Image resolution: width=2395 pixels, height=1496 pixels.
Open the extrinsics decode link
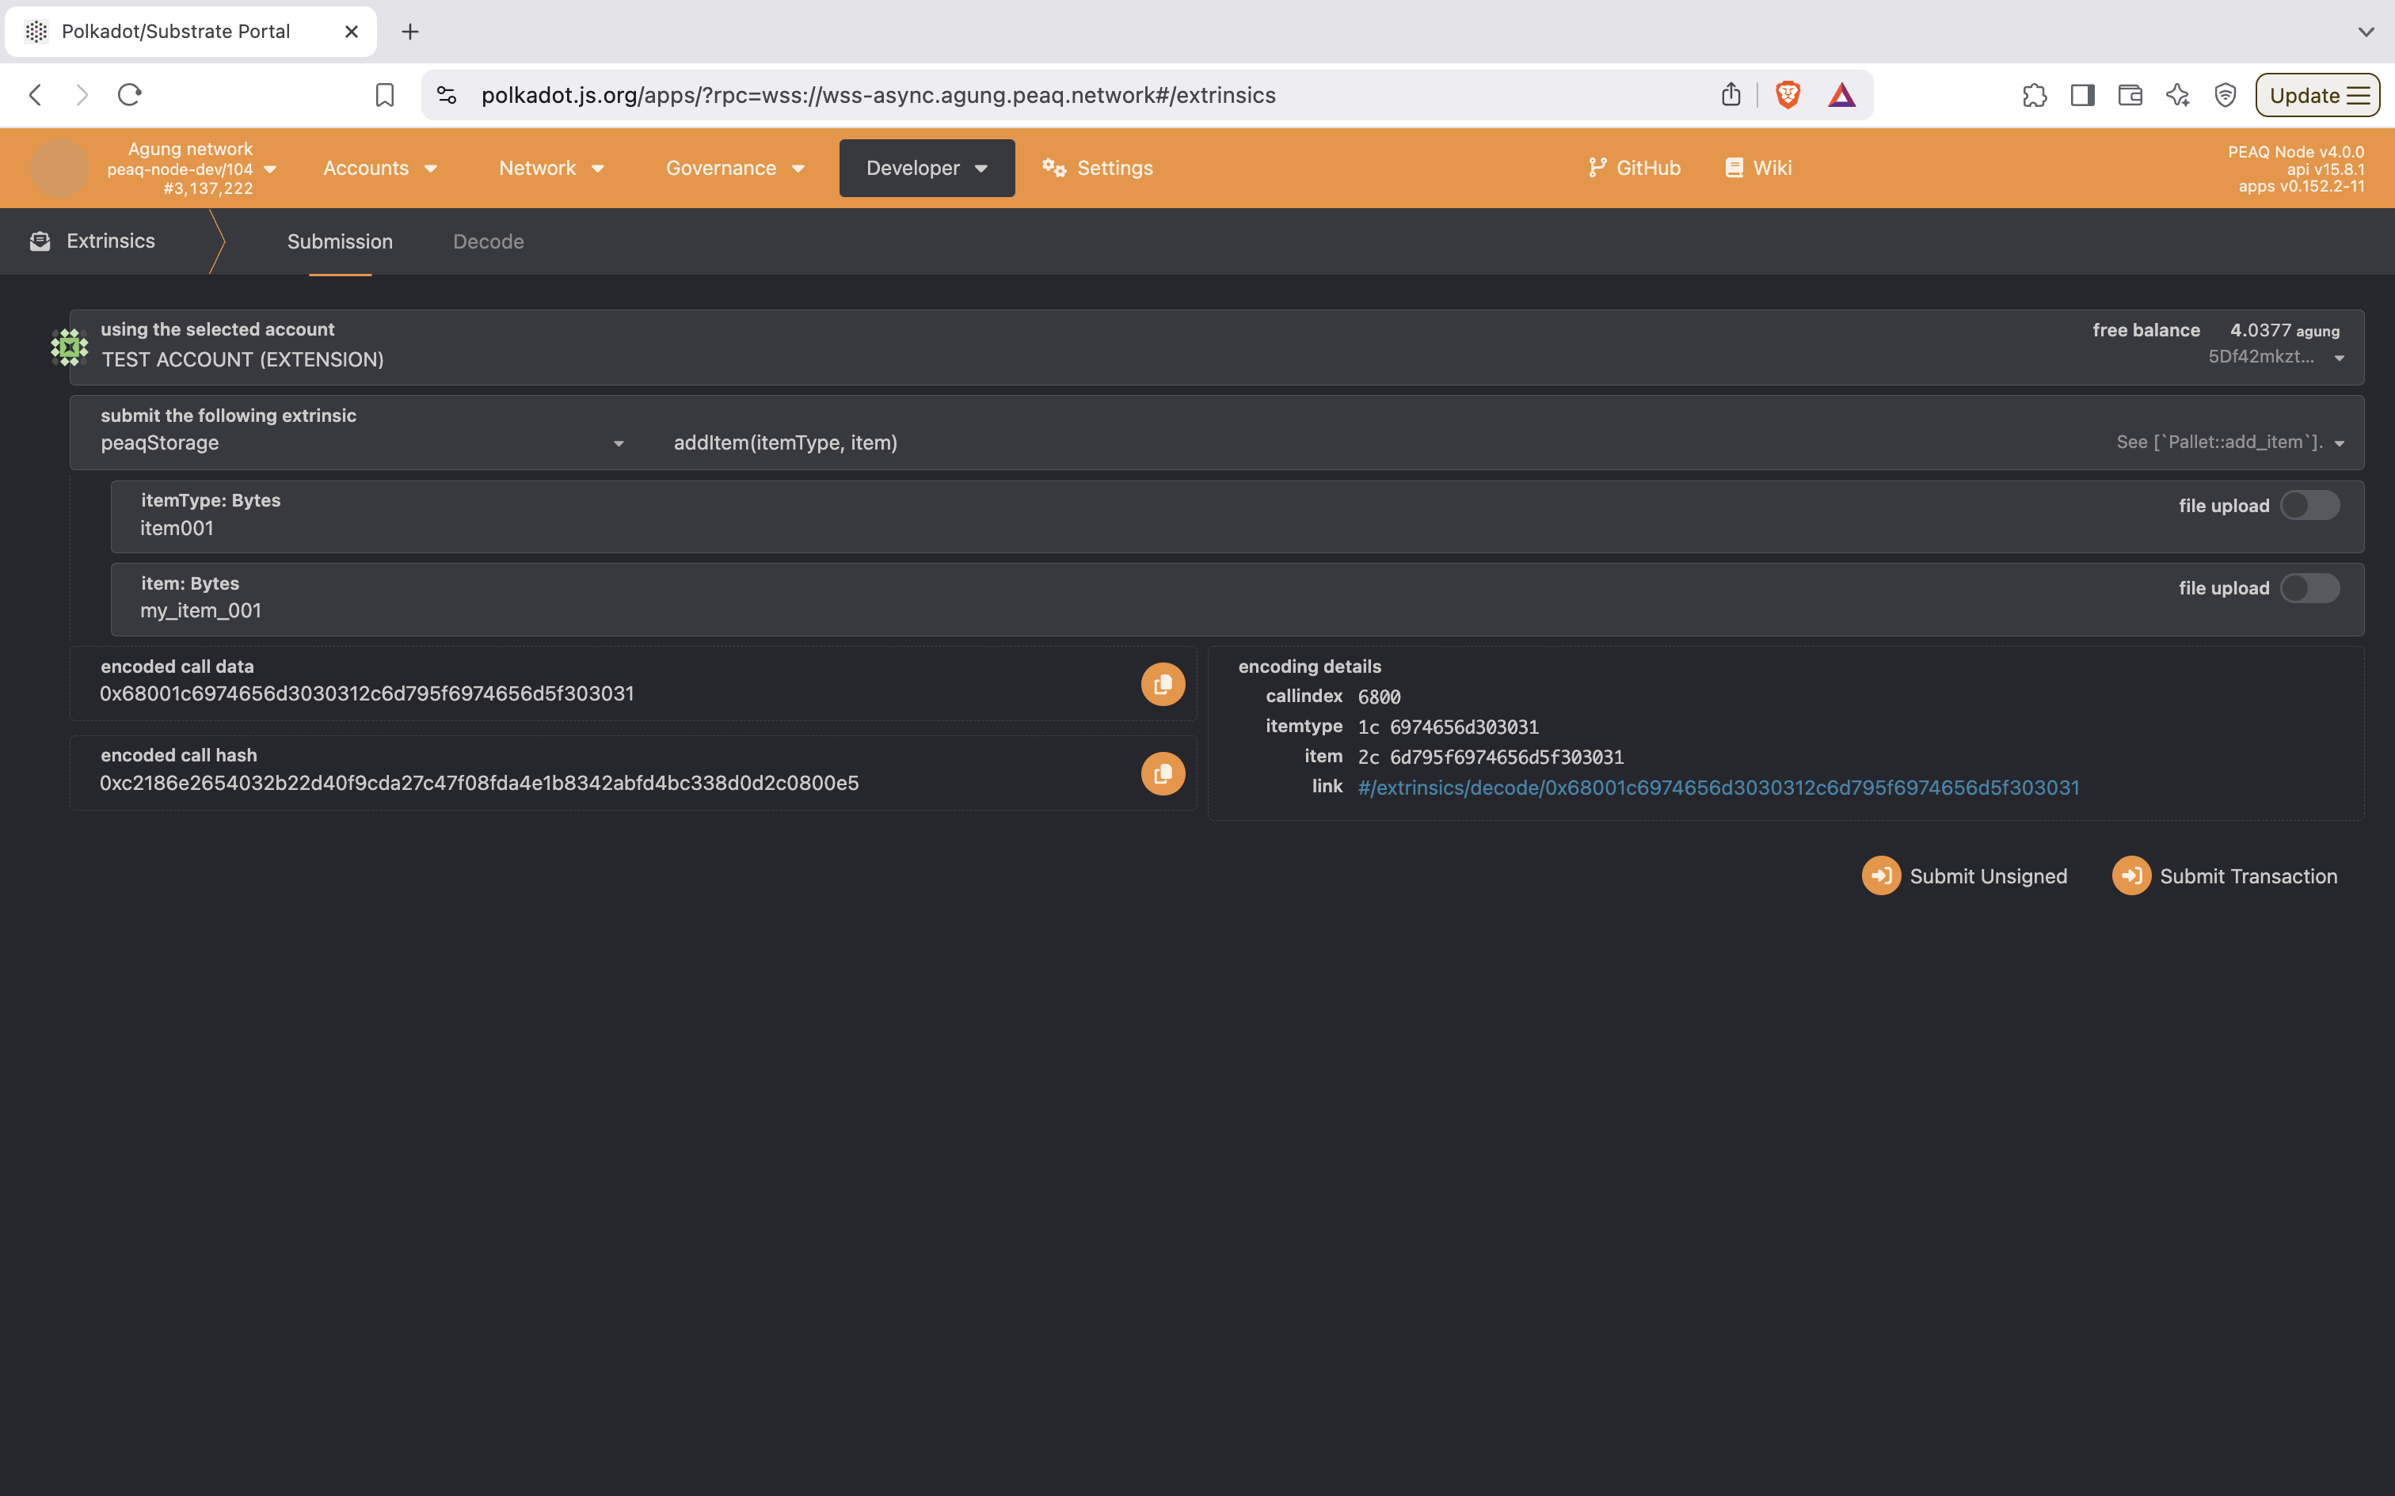(1718, 788)
